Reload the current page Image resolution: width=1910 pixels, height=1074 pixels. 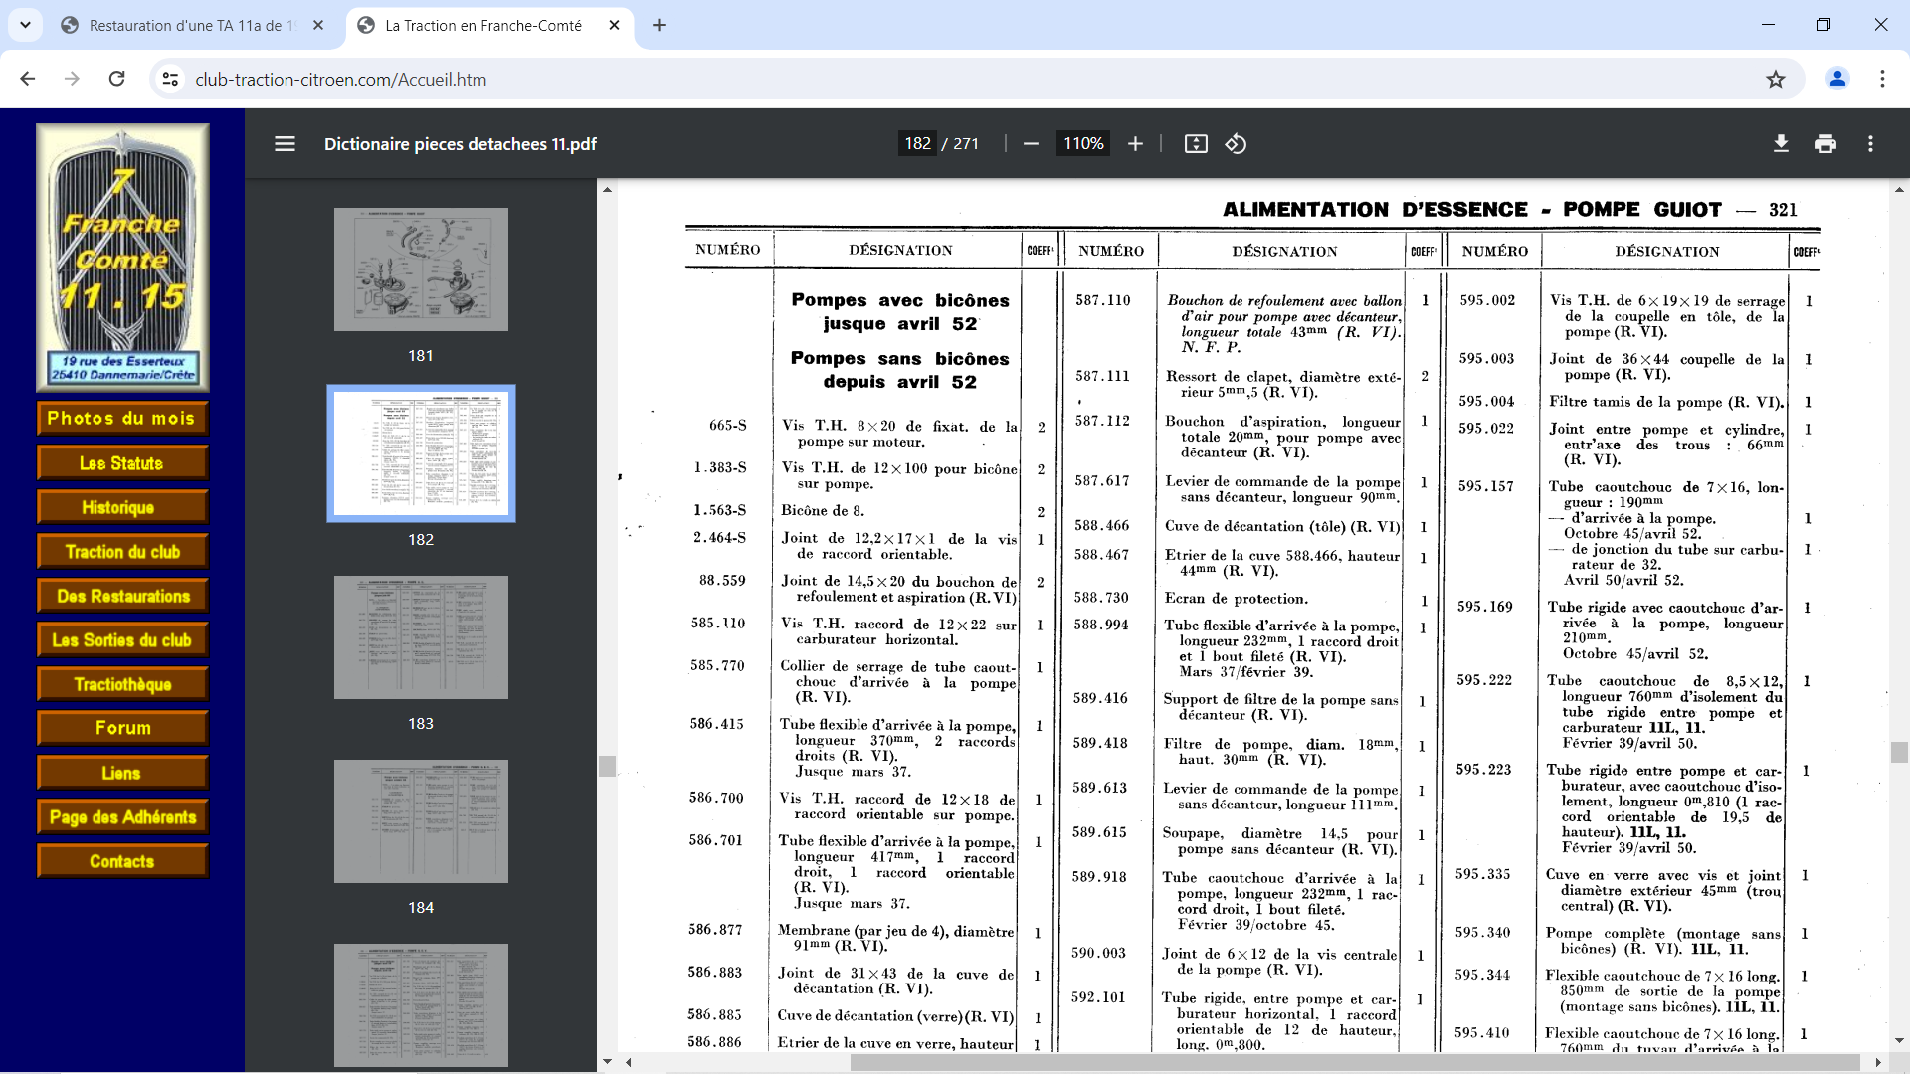pyautogui.click(x=116, y=79)
